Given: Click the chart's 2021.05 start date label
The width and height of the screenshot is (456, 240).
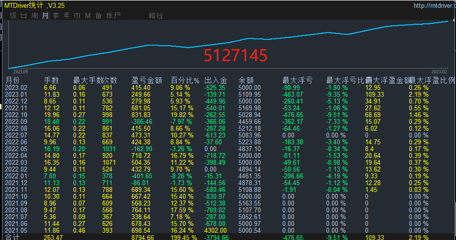Looking at the screenshot, I should click(20, 72).
